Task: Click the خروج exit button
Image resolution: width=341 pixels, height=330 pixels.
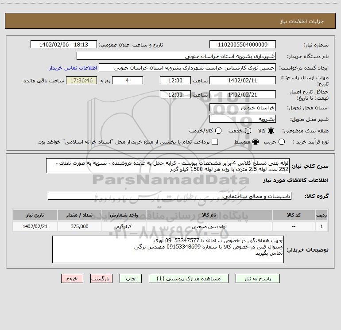Action: click(x=72, y=279)
